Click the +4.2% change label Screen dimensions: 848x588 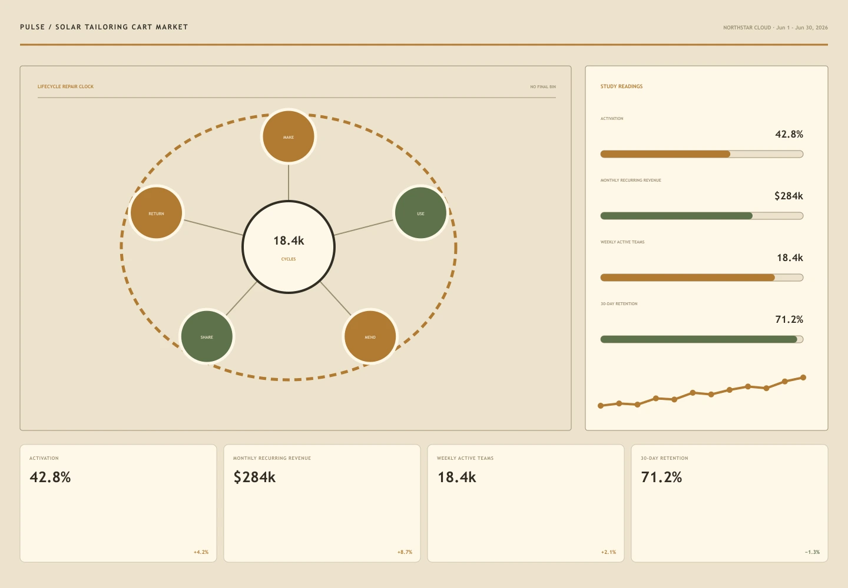pos(201,552)
